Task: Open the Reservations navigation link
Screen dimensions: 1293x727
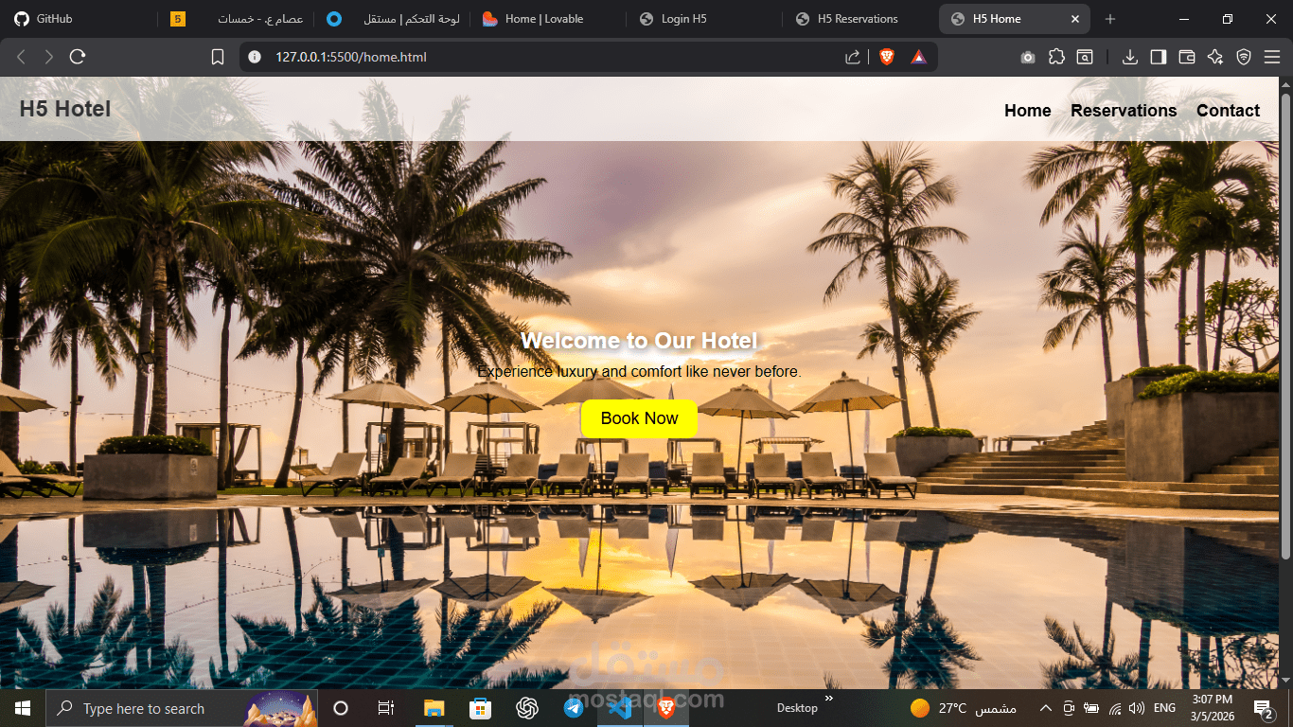Action: coord(1124,111)
